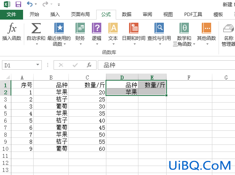This screenshot has width=235, height=175.
Task: Expand the 查找与引用 dropdown arrow
Action: 160,44
